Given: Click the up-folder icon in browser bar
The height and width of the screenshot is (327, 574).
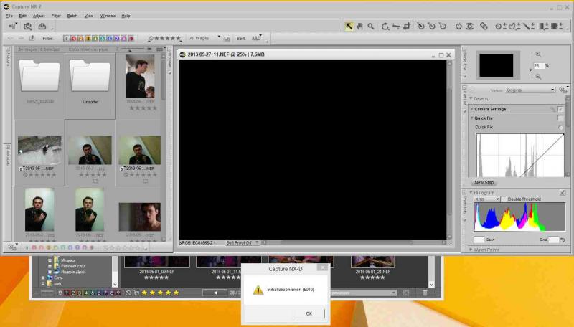Looking at the screenshot, I should 32,39.
